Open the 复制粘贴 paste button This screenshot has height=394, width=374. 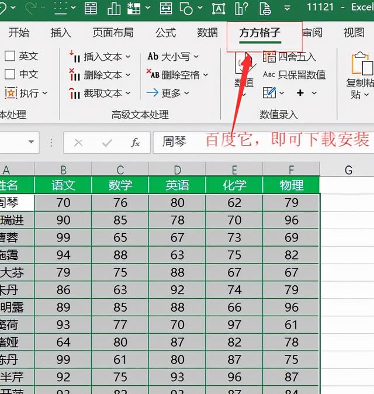point(360,75)
